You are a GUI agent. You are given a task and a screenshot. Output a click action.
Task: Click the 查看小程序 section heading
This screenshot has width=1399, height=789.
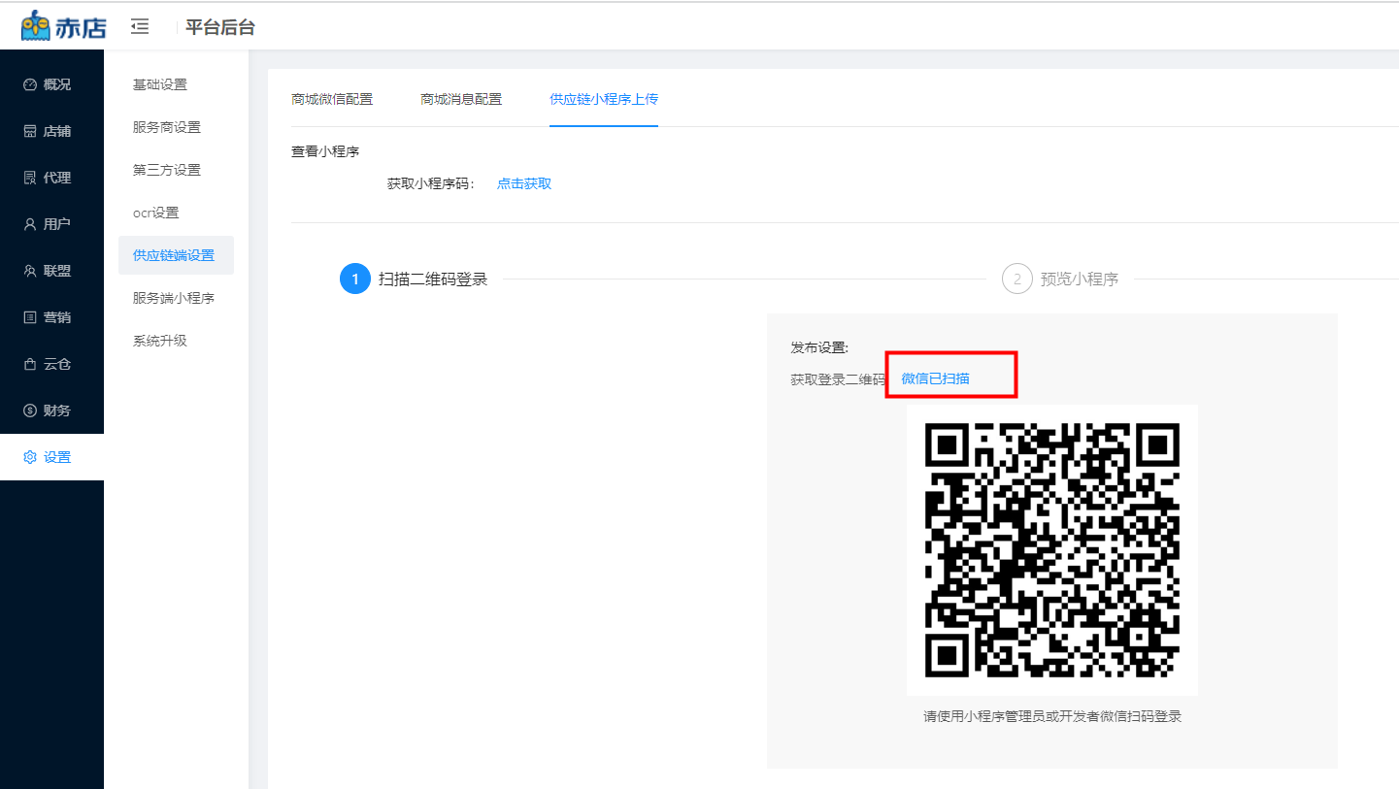(325, 151)
